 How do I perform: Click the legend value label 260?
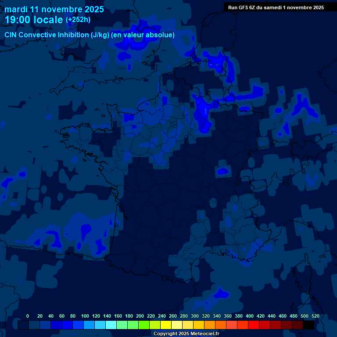(172, 316)
